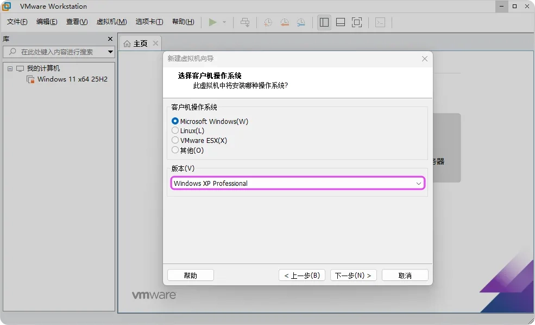535x325 pixels.
Task: Open the 编辑(E) menu
Action: pos(47,22)
